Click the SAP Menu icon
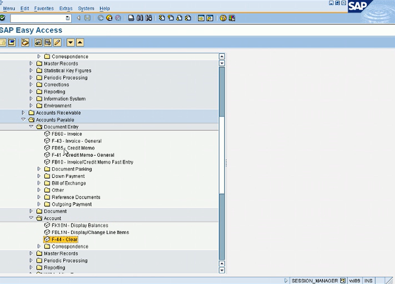The height and width of the screenshot is (284, 395). [11, 43]
